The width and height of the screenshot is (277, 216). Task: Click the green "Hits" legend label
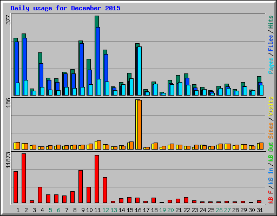271,22
